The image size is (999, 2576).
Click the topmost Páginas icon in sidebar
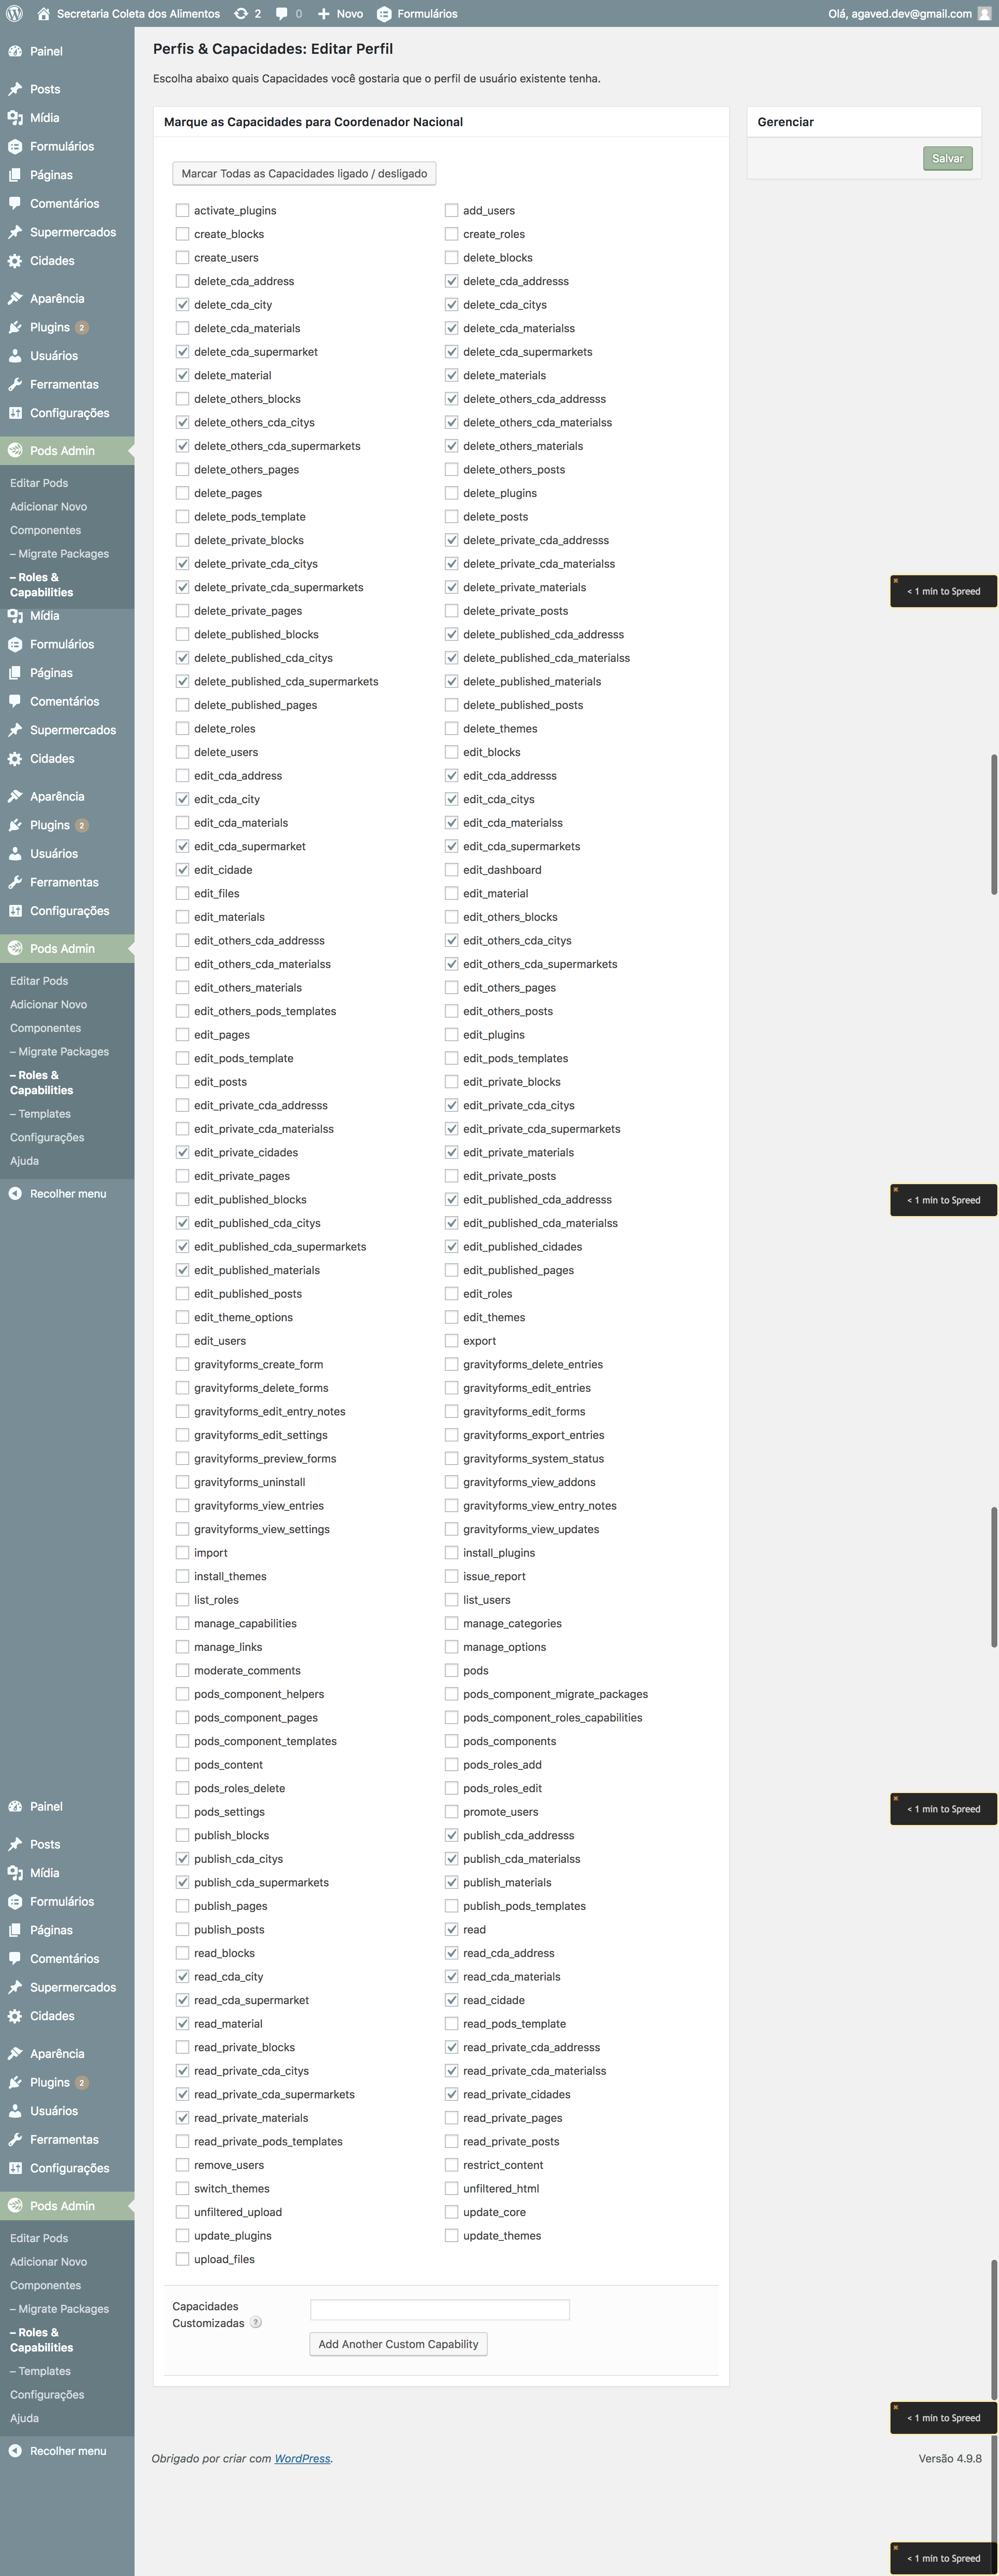tap(15, 175)
